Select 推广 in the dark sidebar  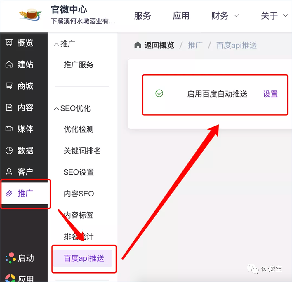click(25, 193)
